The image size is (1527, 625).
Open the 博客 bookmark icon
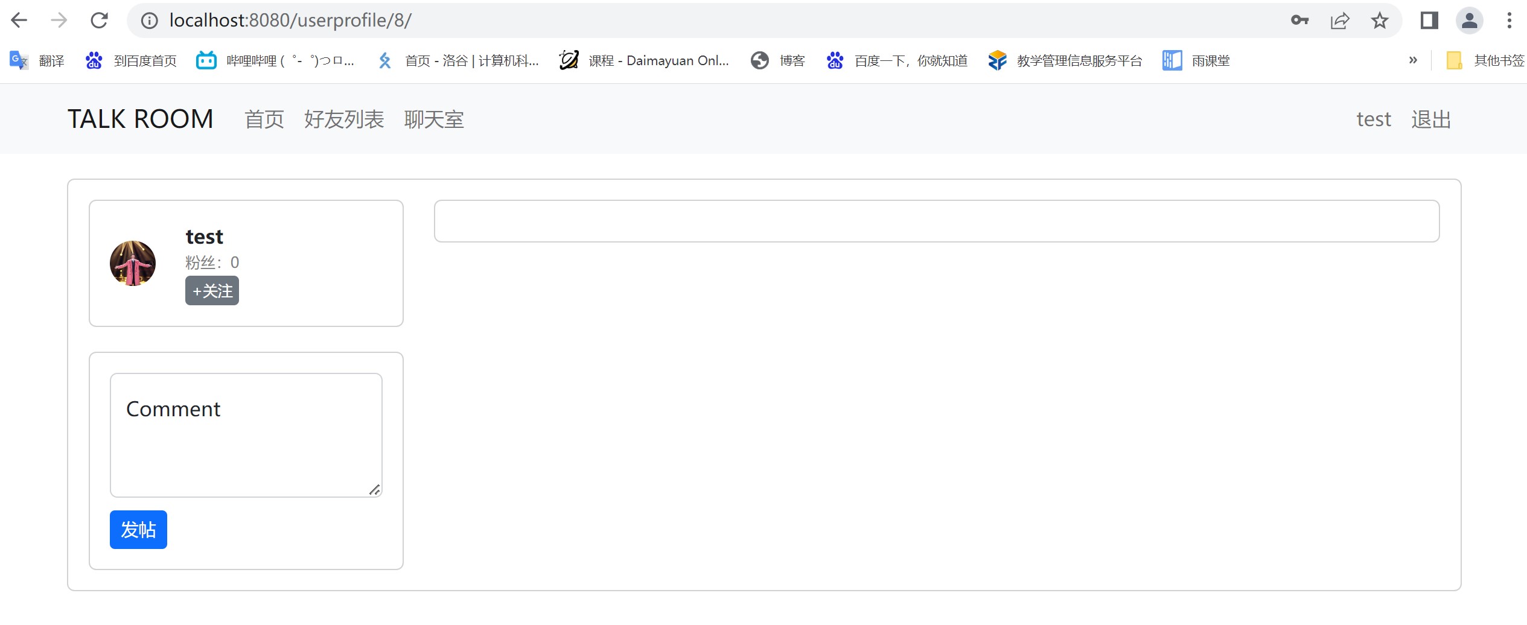pos(759,60)
